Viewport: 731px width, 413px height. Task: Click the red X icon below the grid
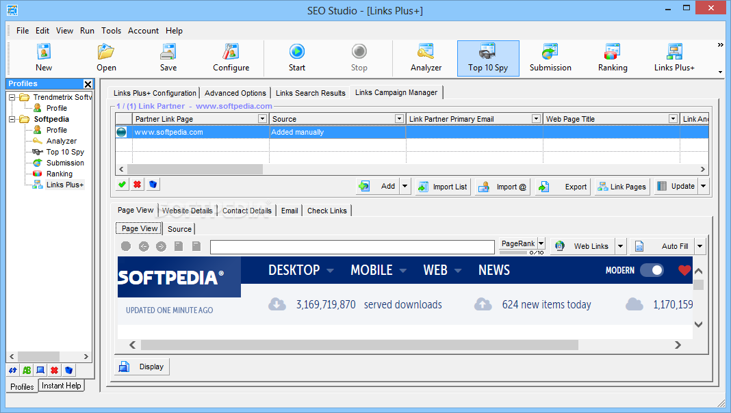pyautogui.click(x=137, y=185)
